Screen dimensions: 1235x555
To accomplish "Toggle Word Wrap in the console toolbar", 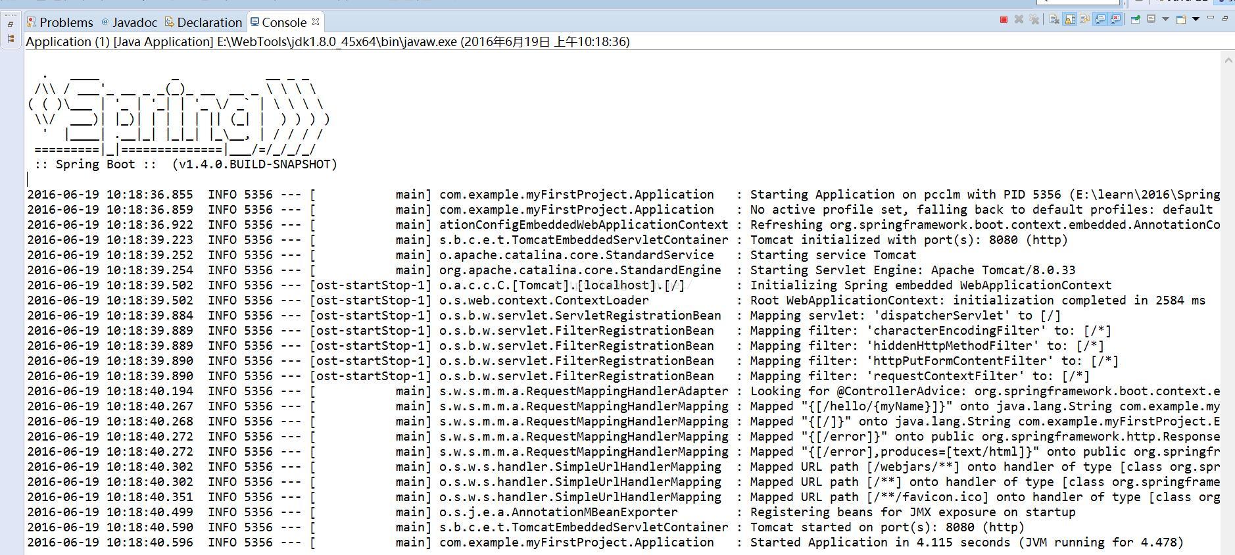I will 1084,19.
